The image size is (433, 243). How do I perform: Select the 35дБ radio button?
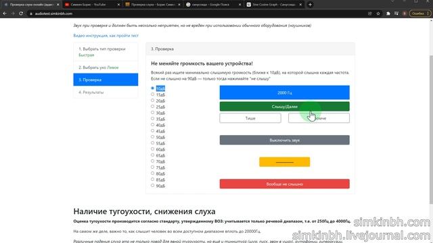pyautogui.click(x=152, y=119)
